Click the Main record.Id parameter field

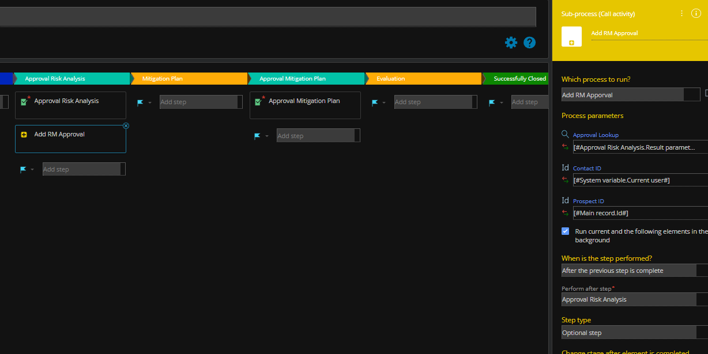point(634,213)
